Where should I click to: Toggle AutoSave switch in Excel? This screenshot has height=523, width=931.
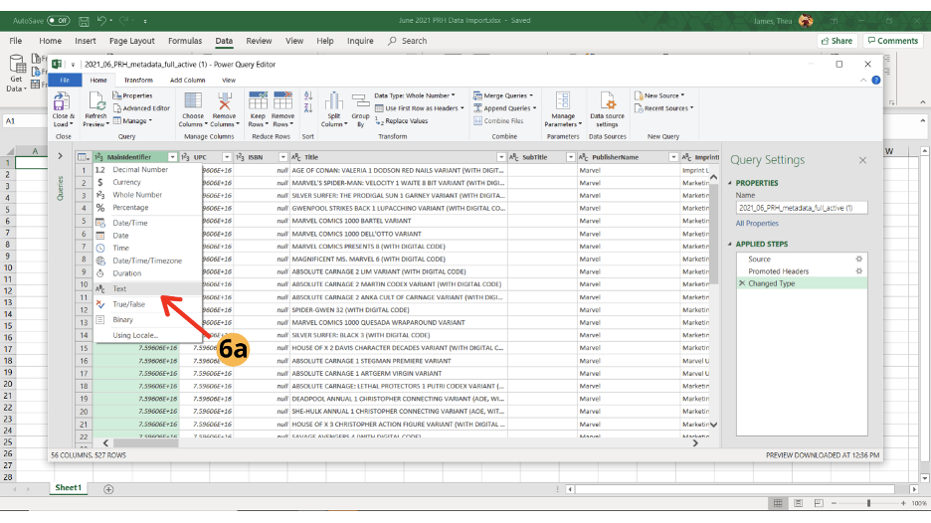[x=58, y=21]
